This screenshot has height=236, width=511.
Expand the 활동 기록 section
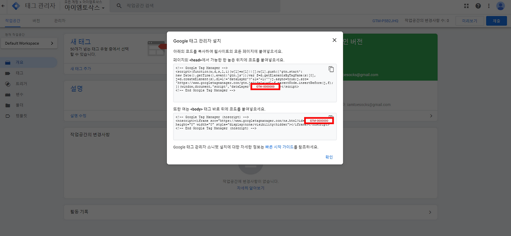click(x=430, y=212)
